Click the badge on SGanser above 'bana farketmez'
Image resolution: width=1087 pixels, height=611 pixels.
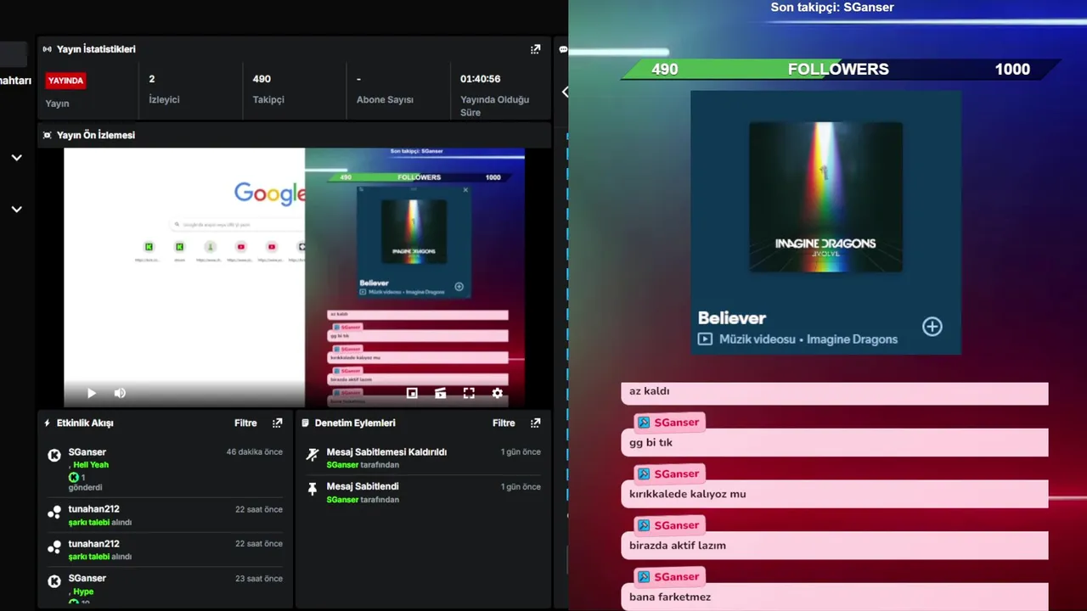point(645,577)
